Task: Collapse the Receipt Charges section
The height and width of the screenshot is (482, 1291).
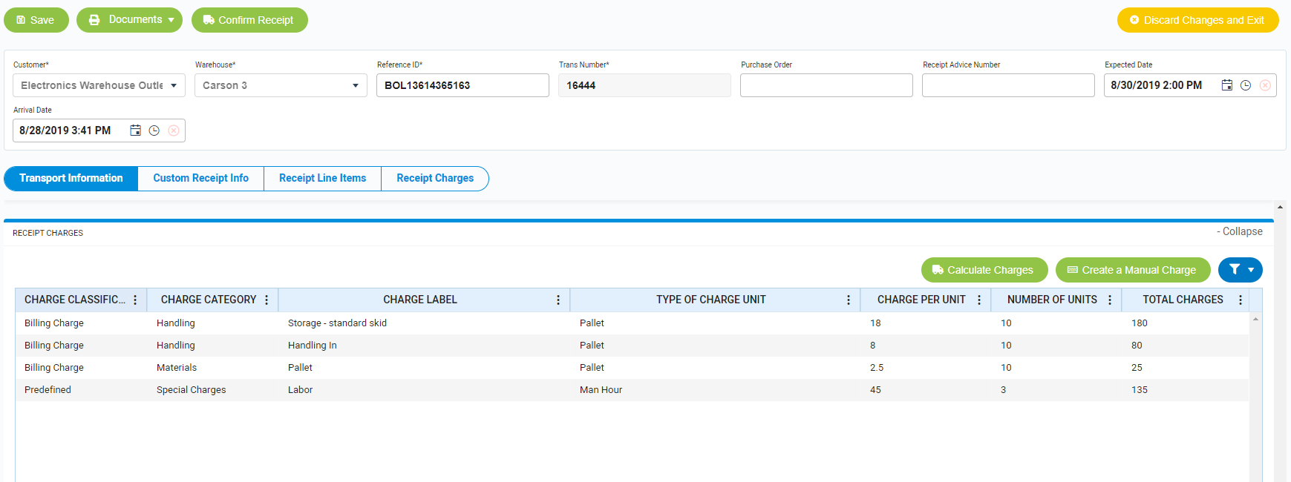Action: pos(1239,231)
